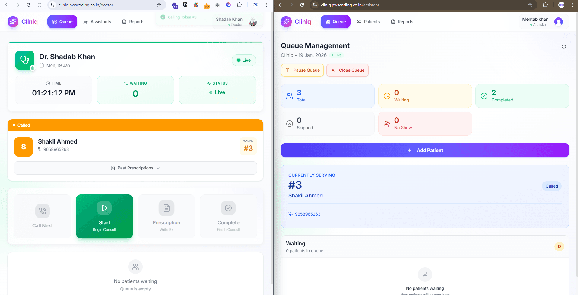Open Reports via its document icon
Screen dimensions: 578x295
pyautogui.click(x=124, y=22)
